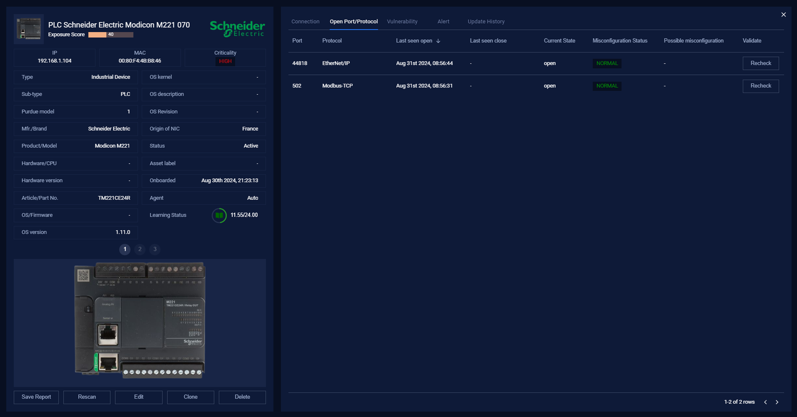Click the MAC address 00:80:F4:4B:B8:46
The image size is (797, 417).
140,61
